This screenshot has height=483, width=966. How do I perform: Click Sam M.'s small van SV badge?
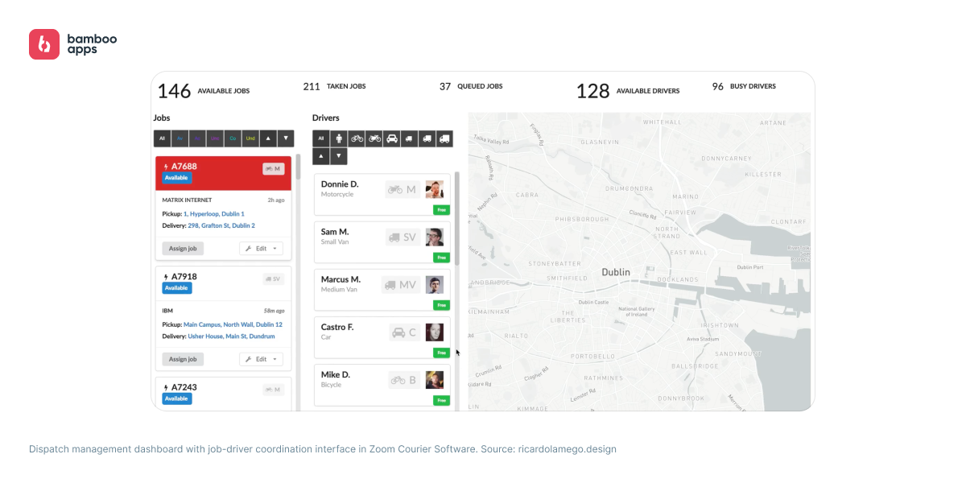tap(402, 237)
